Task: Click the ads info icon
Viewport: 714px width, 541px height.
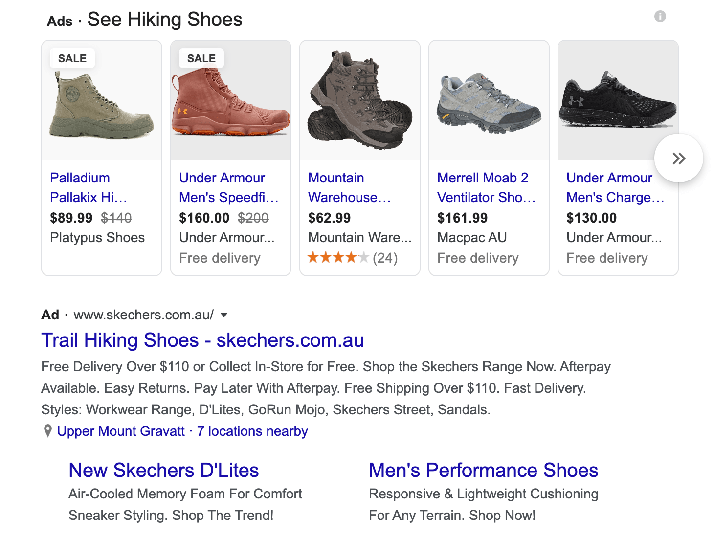Action: [660, 16]
